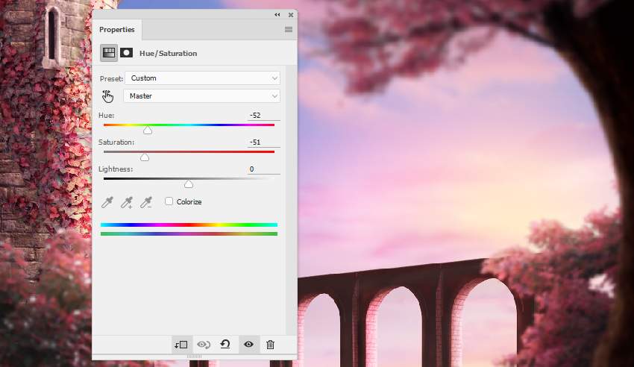Close the Properties panel
634x367 pixels.
click(x=291, y=15)
